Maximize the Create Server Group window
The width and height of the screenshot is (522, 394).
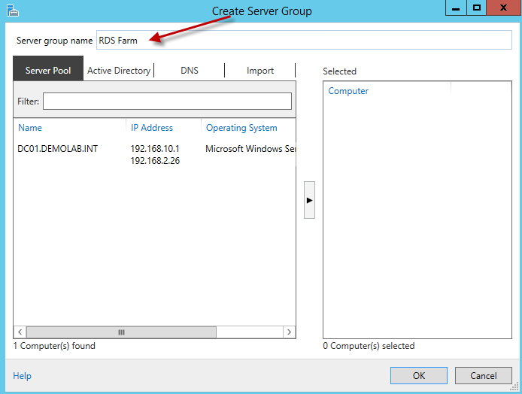477,8
